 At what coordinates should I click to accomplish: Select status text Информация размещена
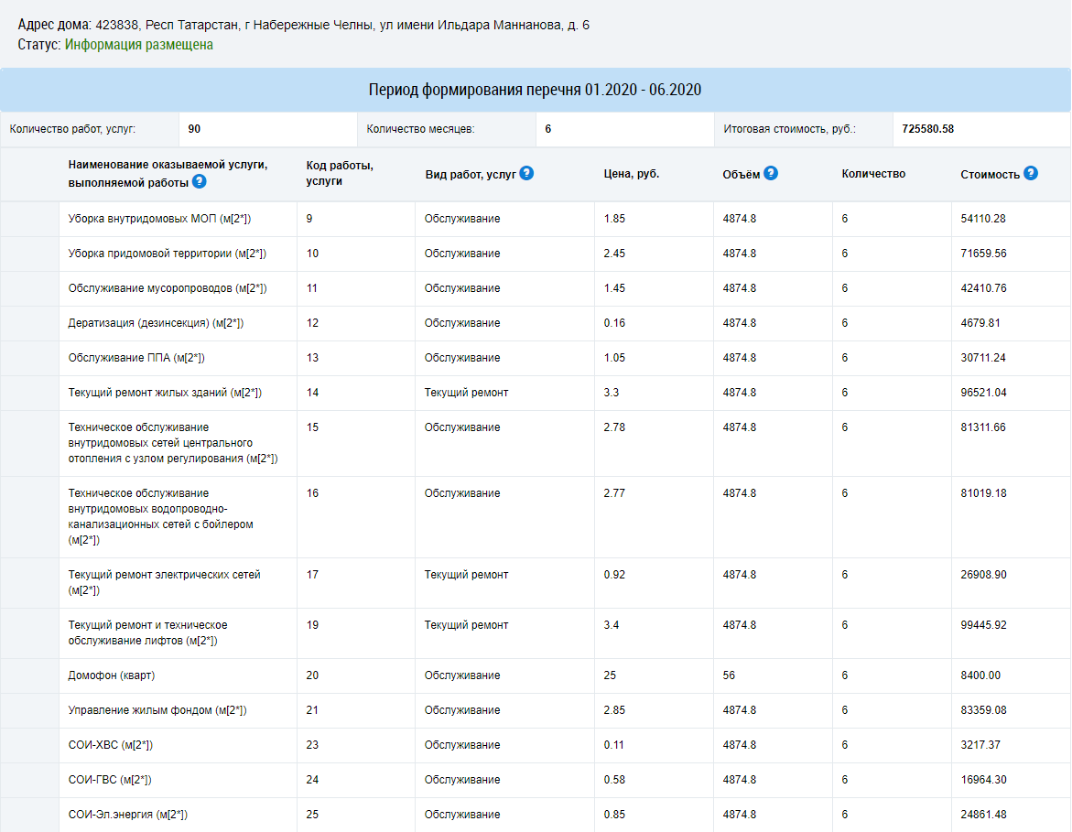[139, 45]
